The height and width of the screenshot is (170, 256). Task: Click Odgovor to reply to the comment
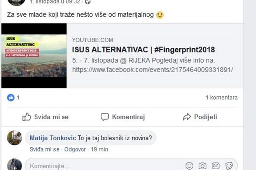point(74,149)
